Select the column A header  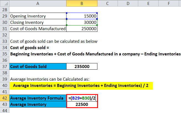click(38, 3)
